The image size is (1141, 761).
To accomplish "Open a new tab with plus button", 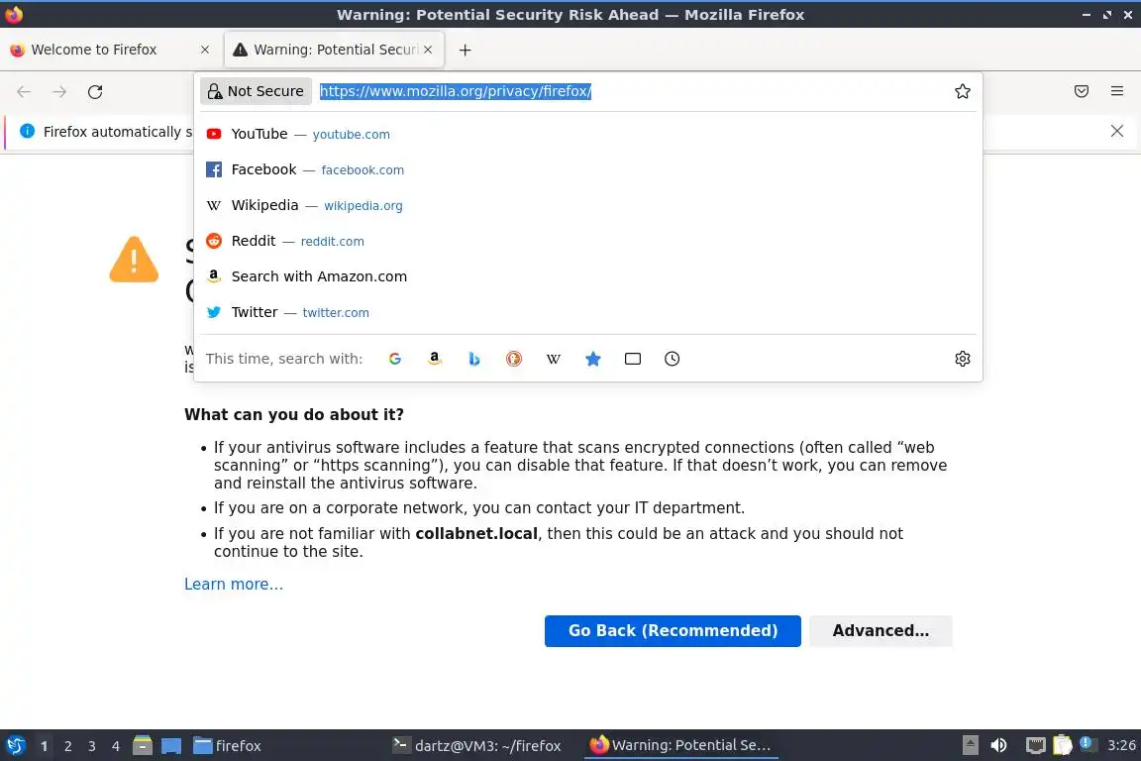I will 465,50.
